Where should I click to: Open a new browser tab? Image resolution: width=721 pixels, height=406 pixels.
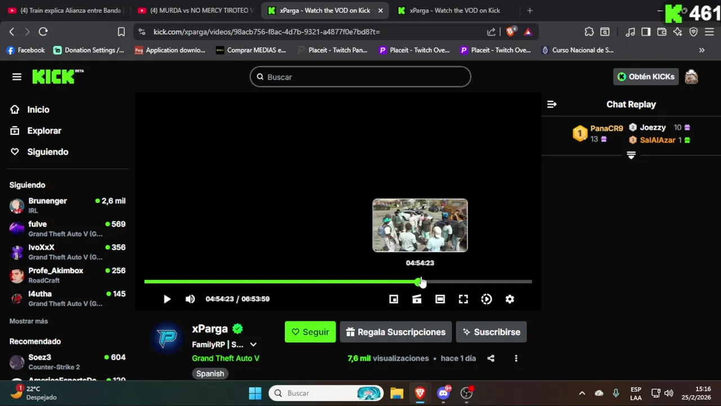(x=529, y=10)
